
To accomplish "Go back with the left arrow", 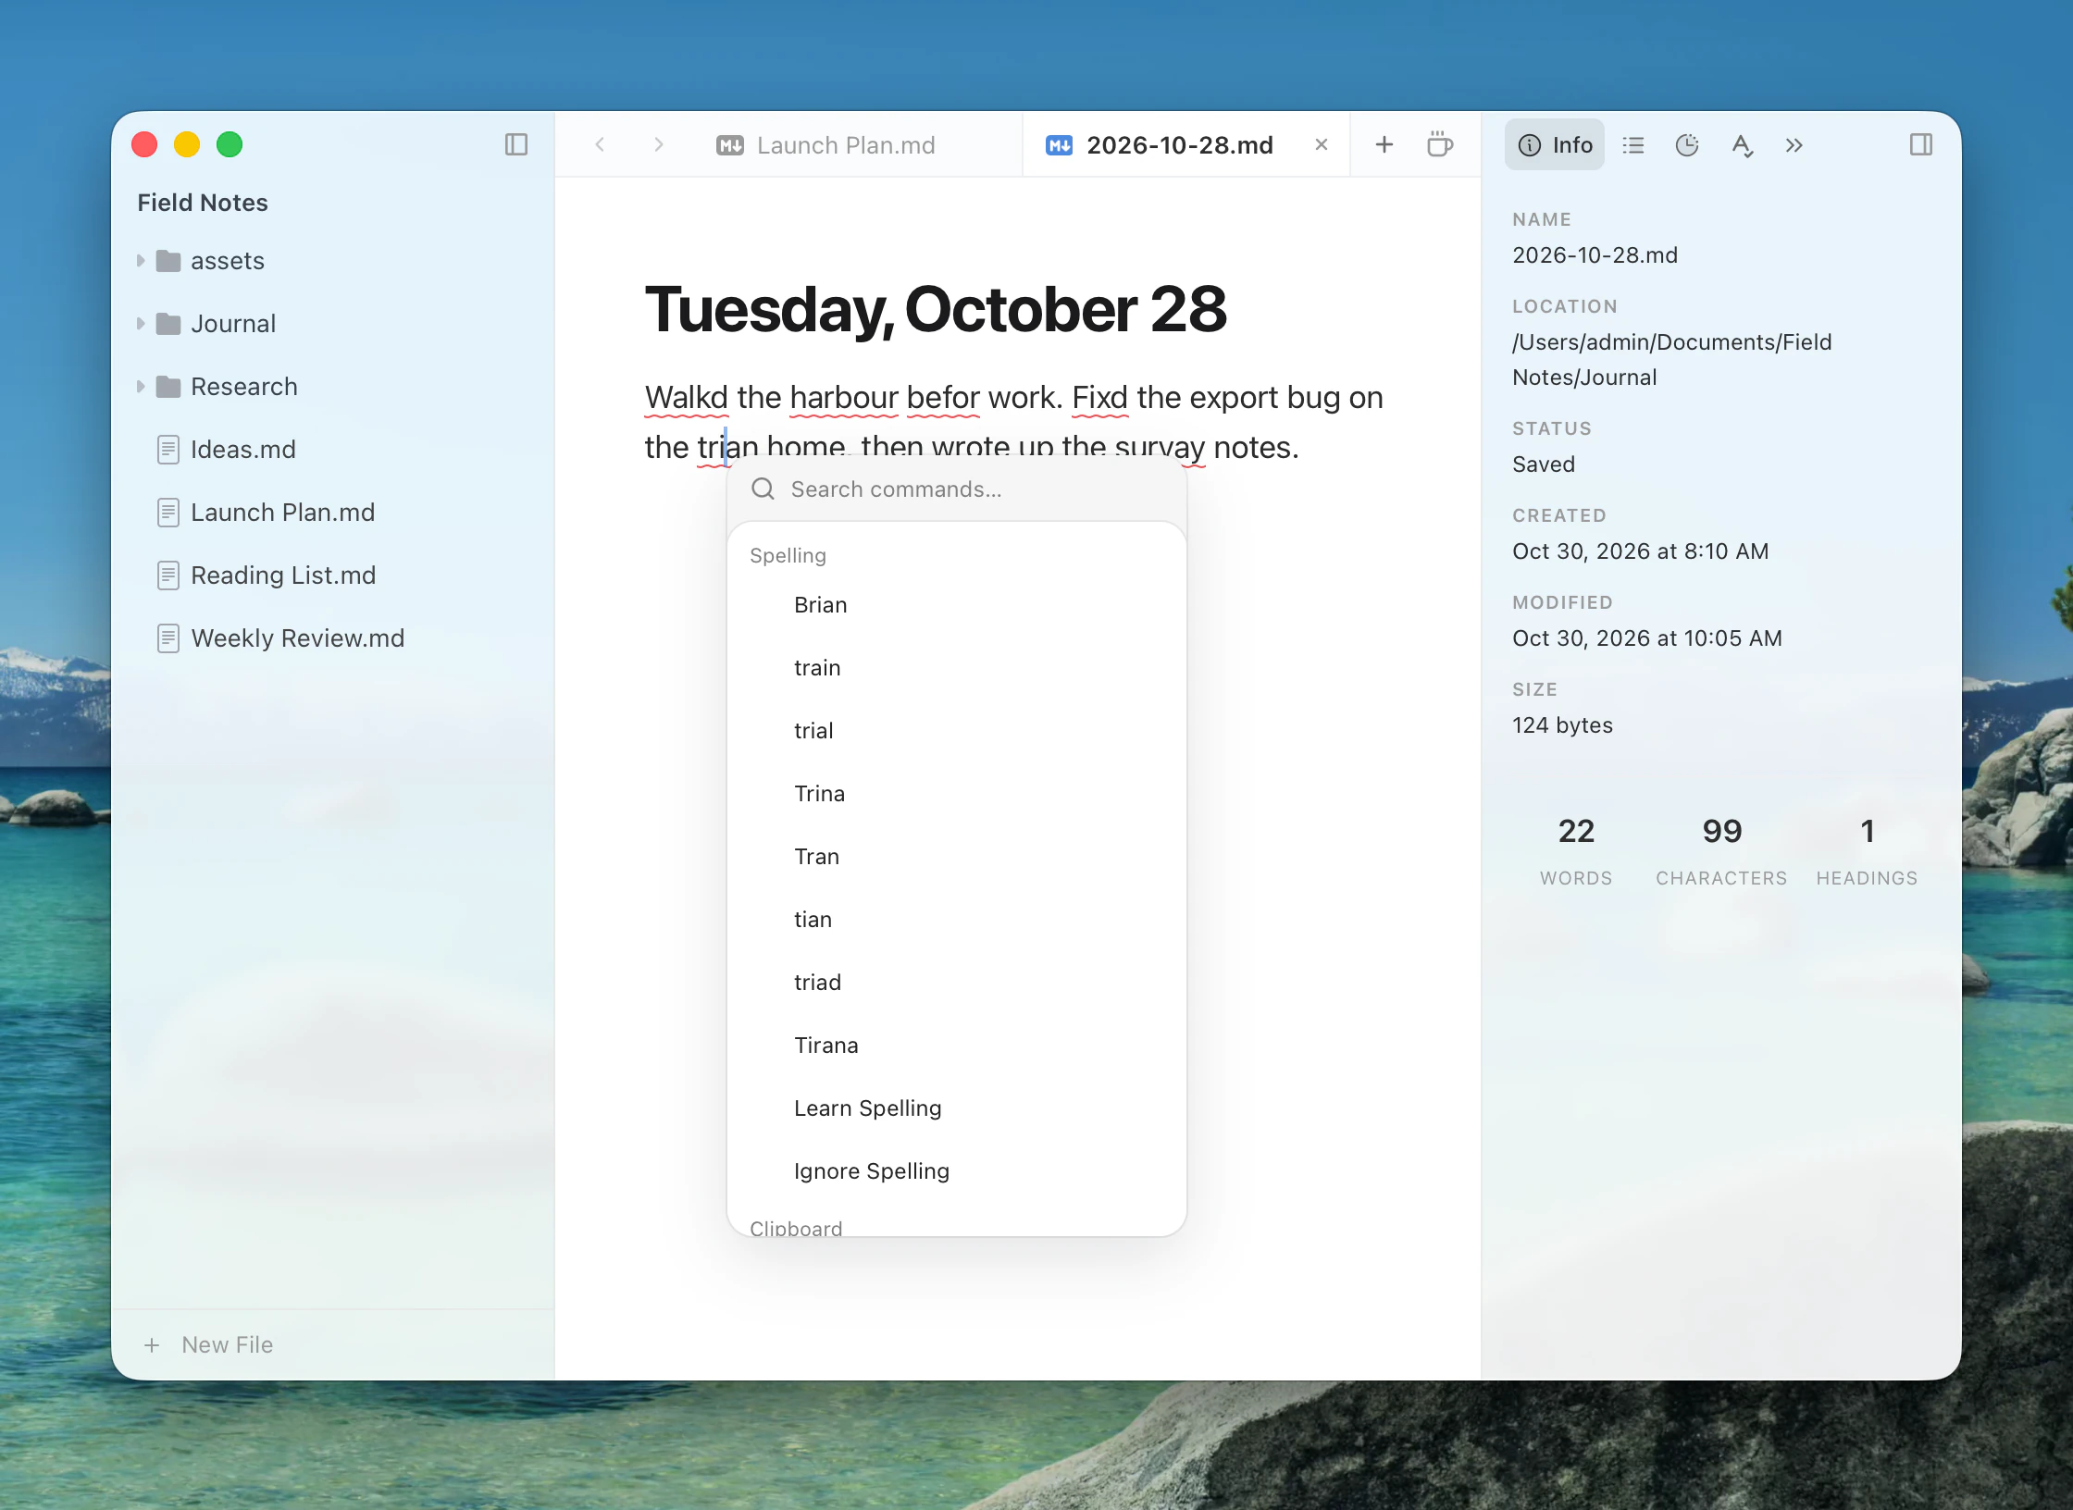I will coord(601,144).
